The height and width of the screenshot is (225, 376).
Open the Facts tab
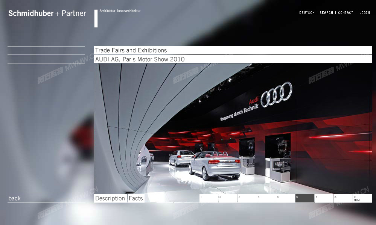point(136,198)
